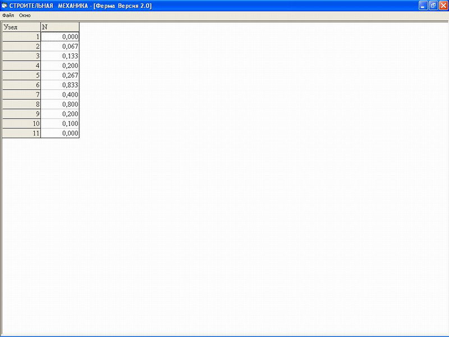
Task: Click the cell with value 0,133
Action: tap(60, 56)
